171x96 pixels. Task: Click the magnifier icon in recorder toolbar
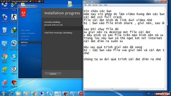(7, 1)
